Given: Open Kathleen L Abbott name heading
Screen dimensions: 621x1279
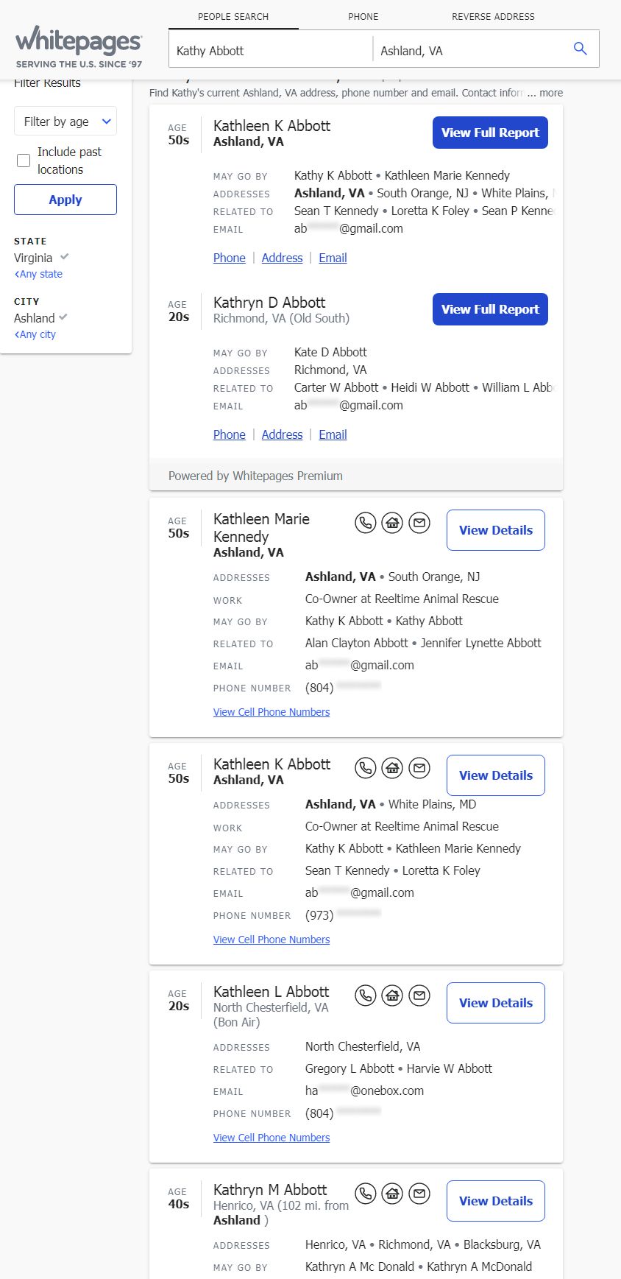Looking at the screenshot, I should click(272, 992).
